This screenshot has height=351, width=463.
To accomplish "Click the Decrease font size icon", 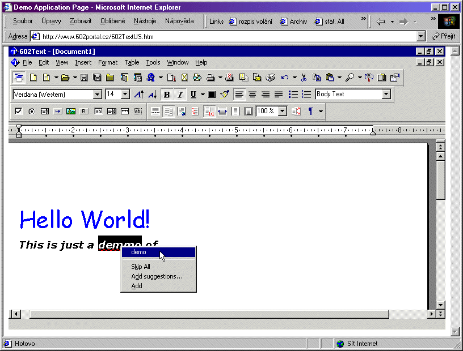I will click(x=153, y=95).
